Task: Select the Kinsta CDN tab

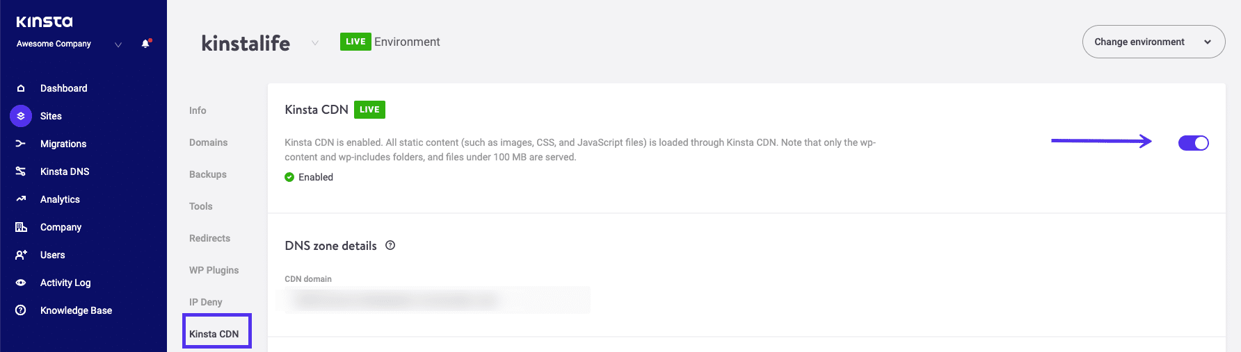Action: [x=214, y=334]
